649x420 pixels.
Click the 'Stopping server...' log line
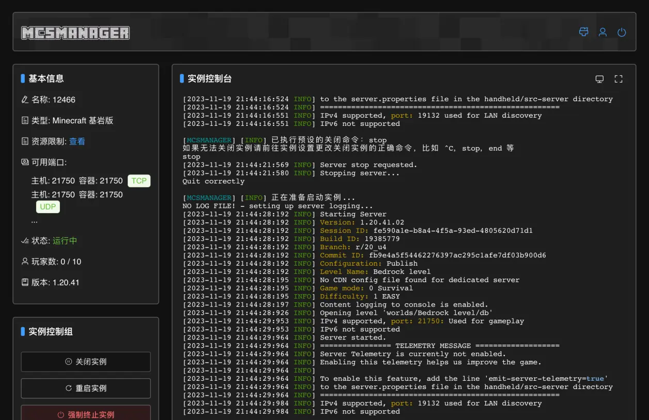[291, 173]
